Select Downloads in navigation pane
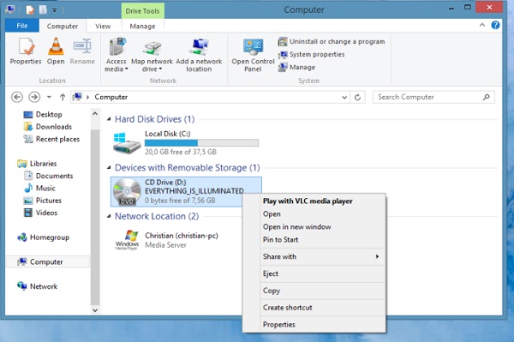This screenshot has width=514, height=342. pyautogui.click(x=48, y=127)
